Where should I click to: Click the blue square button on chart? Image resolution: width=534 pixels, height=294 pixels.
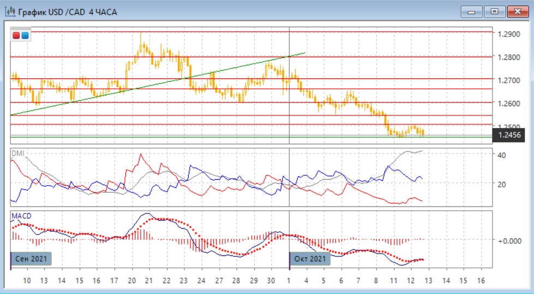pos(25,36)
